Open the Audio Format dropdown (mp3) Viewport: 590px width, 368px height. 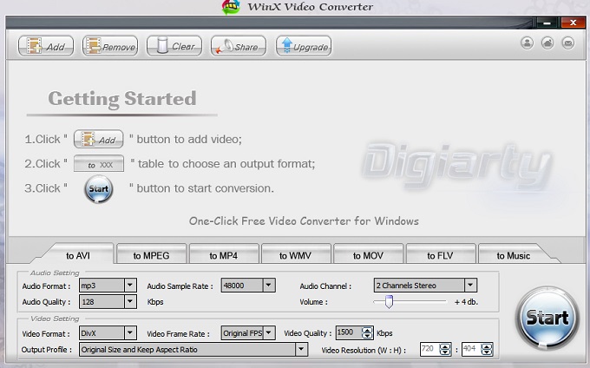(x=108, y=286)
